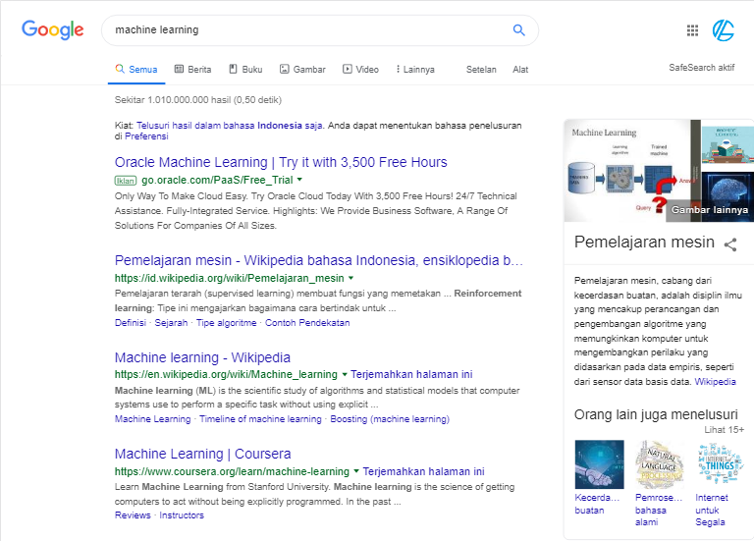Open the Preferensi link
754x541 pixels.
tap(146, 136)
